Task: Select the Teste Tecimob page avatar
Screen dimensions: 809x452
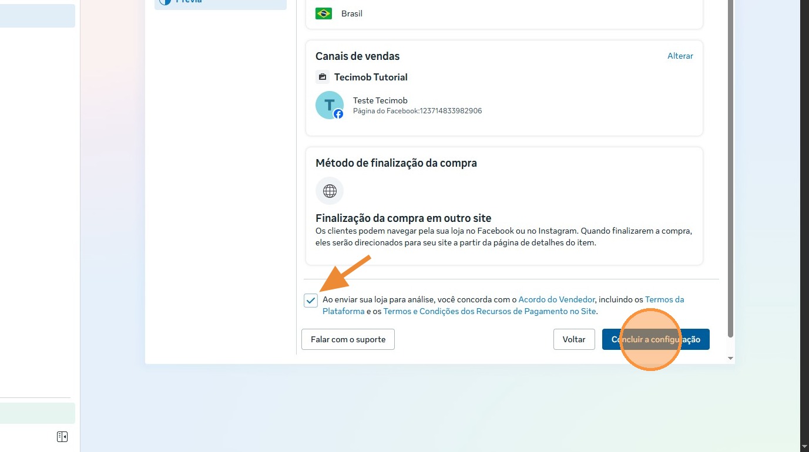Action: coord(330,105)
